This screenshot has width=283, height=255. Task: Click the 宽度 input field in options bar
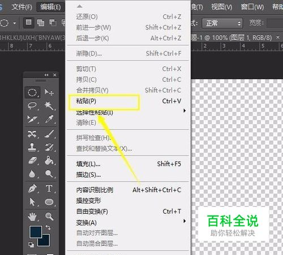(x=275, y=23)
